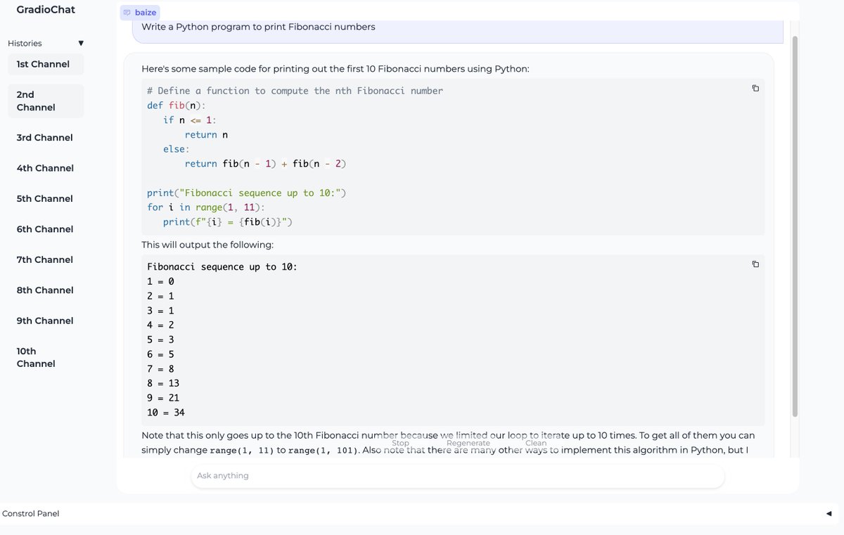Image resolution: width=844 pixels, height=535 pixels.
Task: Click the code comment line
Action: coord(295,91)
